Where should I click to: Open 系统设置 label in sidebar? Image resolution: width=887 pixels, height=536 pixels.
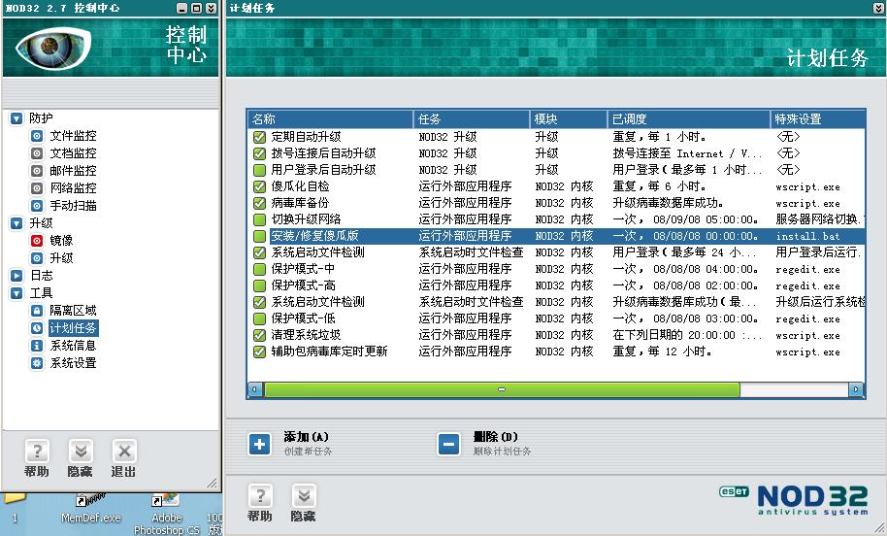point(73,363)
